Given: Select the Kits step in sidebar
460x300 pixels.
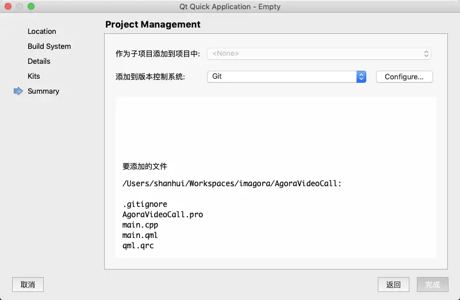Looking at the screenshot, I should tap(34, 76).
